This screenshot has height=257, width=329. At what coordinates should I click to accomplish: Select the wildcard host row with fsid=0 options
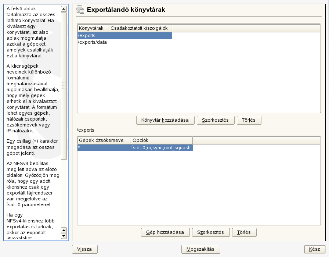[x=129, y=148]
